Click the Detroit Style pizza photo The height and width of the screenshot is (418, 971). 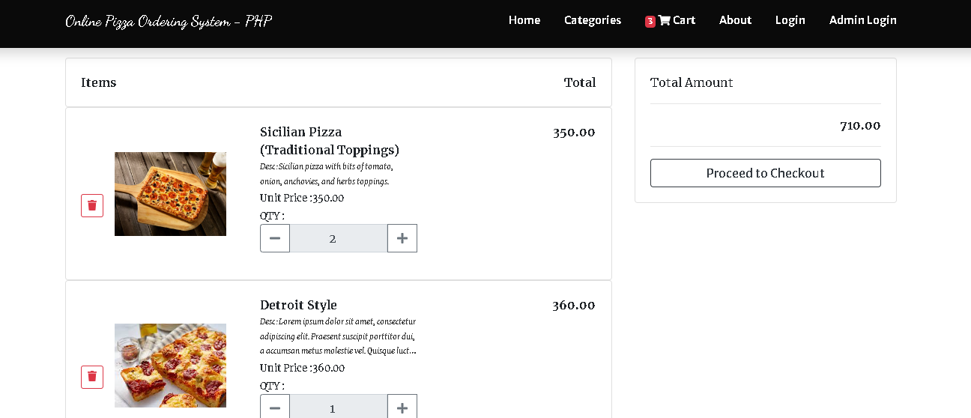pos(170,366)
